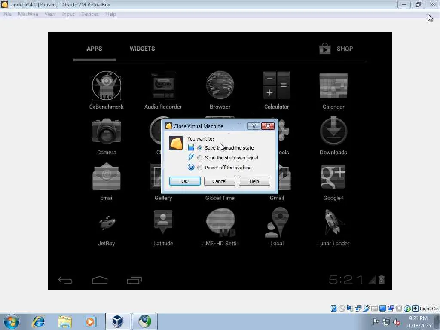Click the video capture status icon
This screenshot has width=440, height=330.
pos(391,309)
